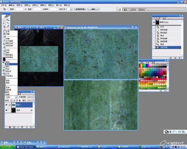
Task: Open the File Browser icon in options bar
Action: (120, 9)
